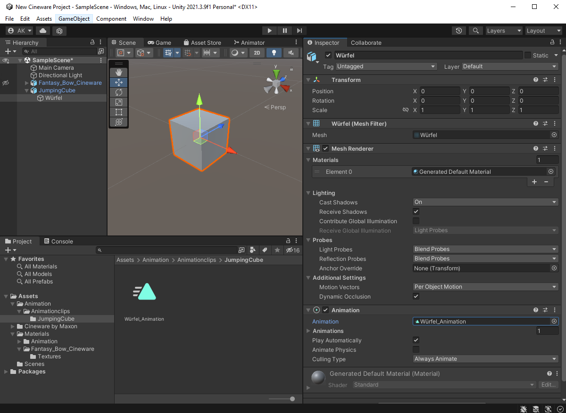The image size is (566, 413).
Task: Open the GameObject menu
Action: pos(74,19)
